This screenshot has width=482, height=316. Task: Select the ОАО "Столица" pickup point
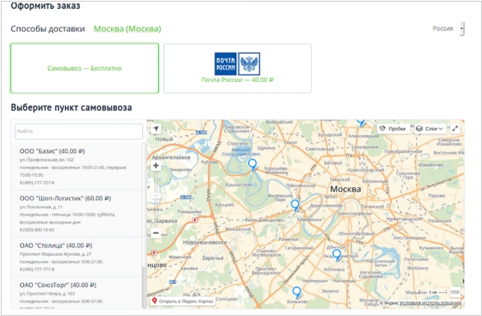pos(76,257)
